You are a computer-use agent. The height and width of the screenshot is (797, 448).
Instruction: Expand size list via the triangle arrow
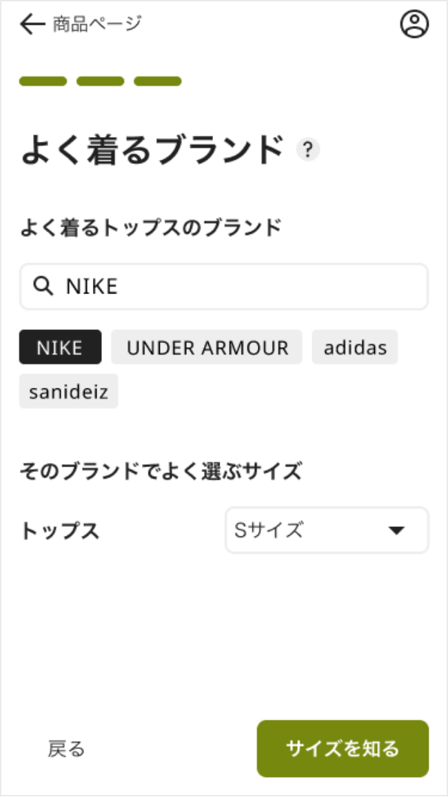(x=396, y=530)
